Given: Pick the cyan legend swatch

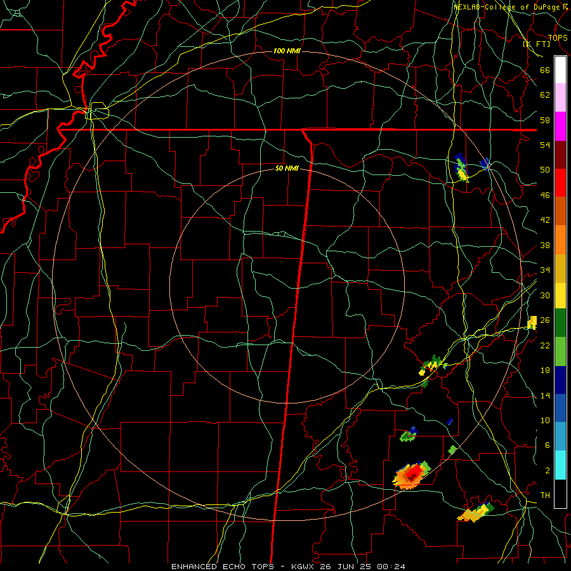Looking at the screenshot, I should [560, 465].
